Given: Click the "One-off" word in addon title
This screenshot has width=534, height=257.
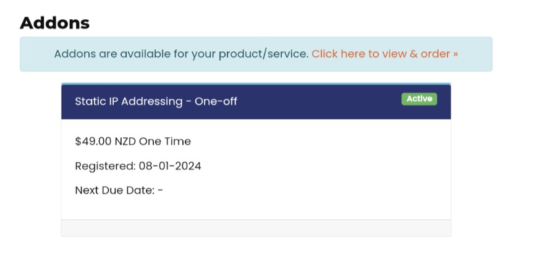Looking at the screenshot, I should click(x=216, y=101).
